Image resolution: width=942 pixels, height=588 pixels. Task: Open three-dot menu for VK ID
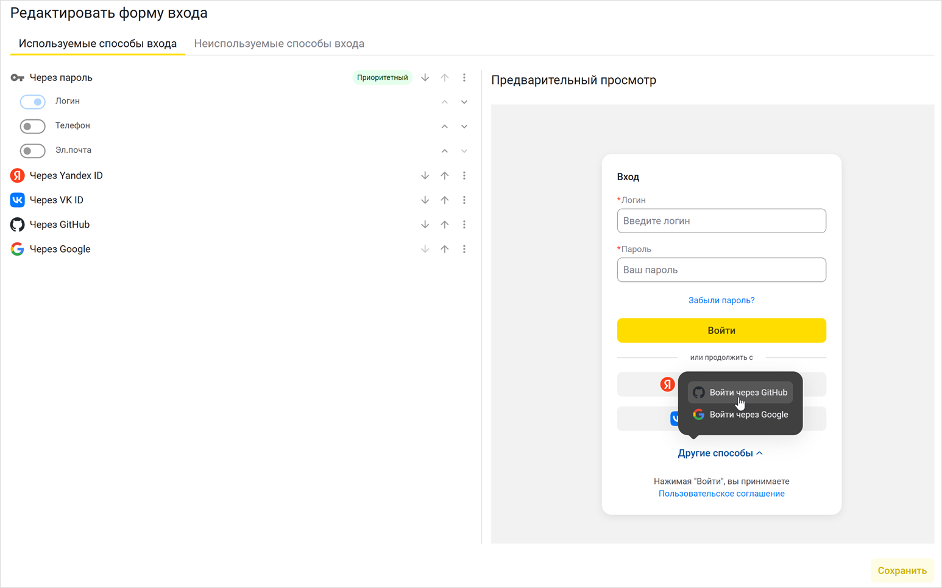pos(464,200)
